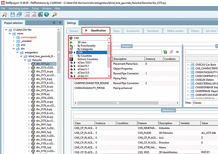The image size is (218, 154).
Task: Select eClass 10.0.1 in dropdown list
Action: click(x=84, y=63)
